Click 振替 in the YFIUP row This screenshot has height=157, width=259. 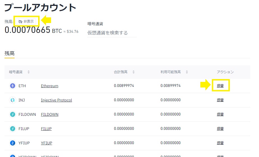pyautogui.click(x=220, y=143)
